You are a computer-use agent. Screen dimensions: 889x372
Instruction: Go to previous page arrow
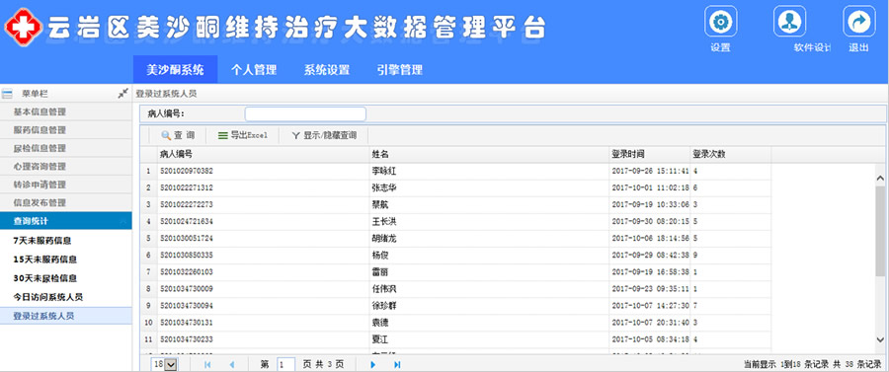click(x=231, y=365)
